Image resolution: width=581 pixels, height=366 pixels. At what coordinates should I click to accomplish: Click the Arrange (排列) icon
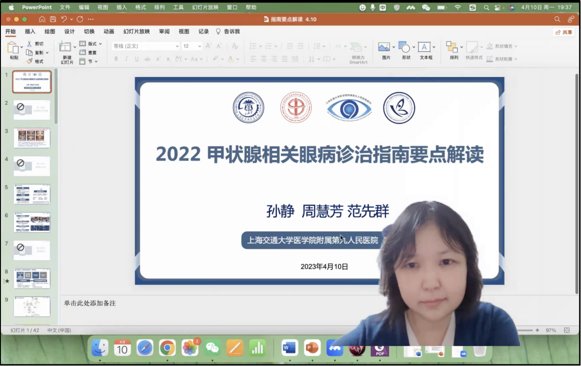coord(452,47)
